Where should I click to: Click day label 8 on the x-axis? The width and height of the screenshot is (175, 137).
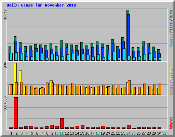point(47,133)
